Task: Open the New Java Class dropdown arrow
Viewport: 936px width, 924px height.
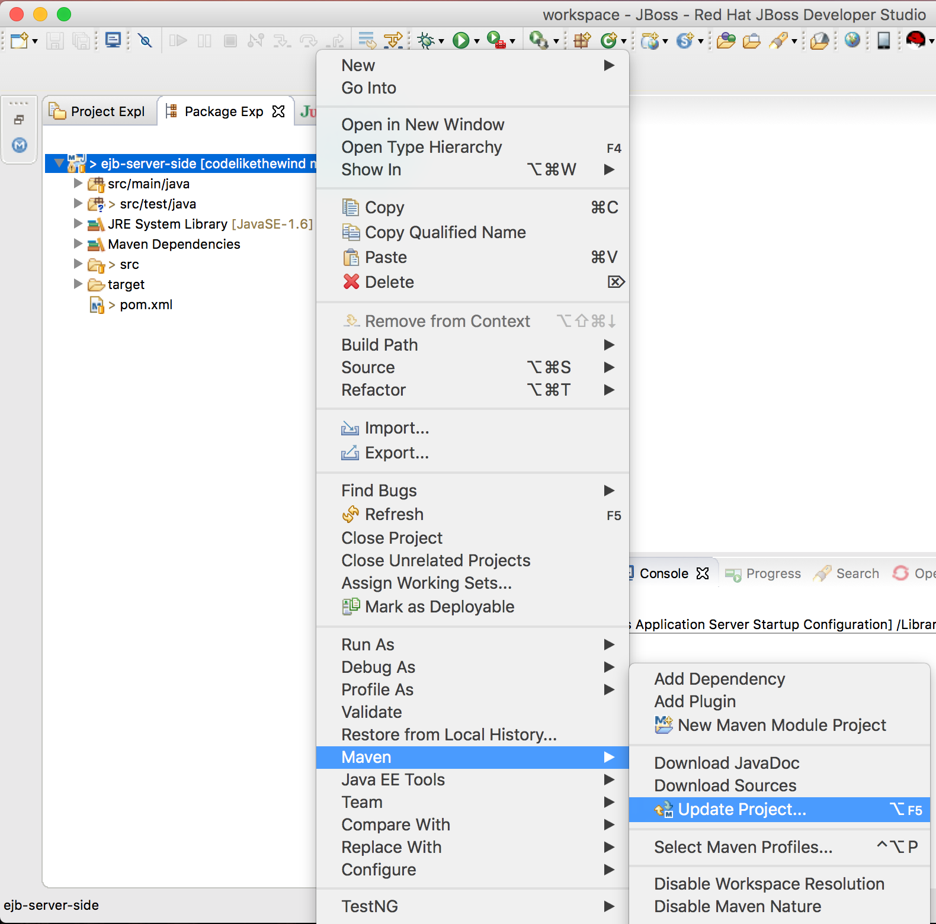Action: click(x=624, y=41)
